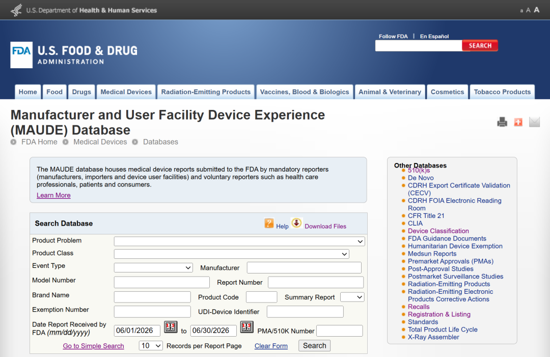Click the orange Help question mark icon
Screen dimensions: 550x357
point(269,223)
